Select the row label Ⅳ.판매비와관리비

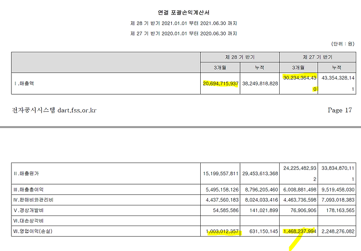[x=33, y=200]
